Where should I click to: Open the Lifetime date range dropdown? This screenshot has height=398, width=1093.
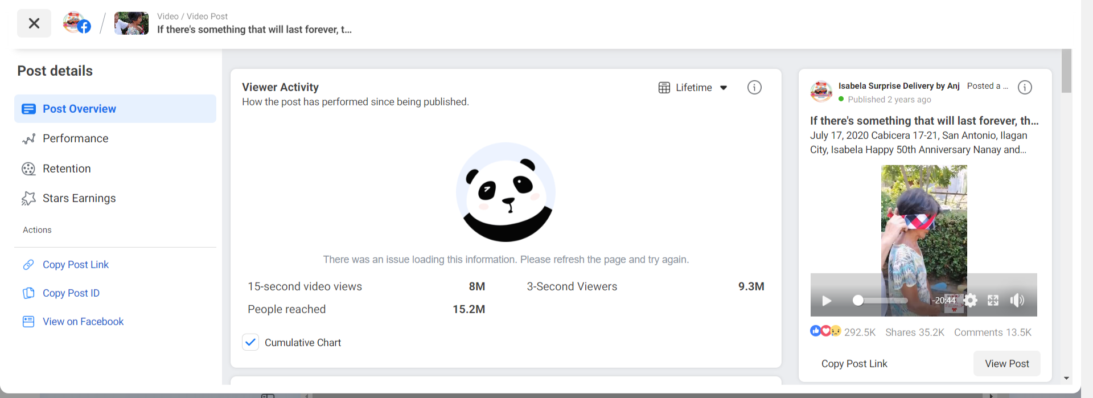[x=693, y=88]
